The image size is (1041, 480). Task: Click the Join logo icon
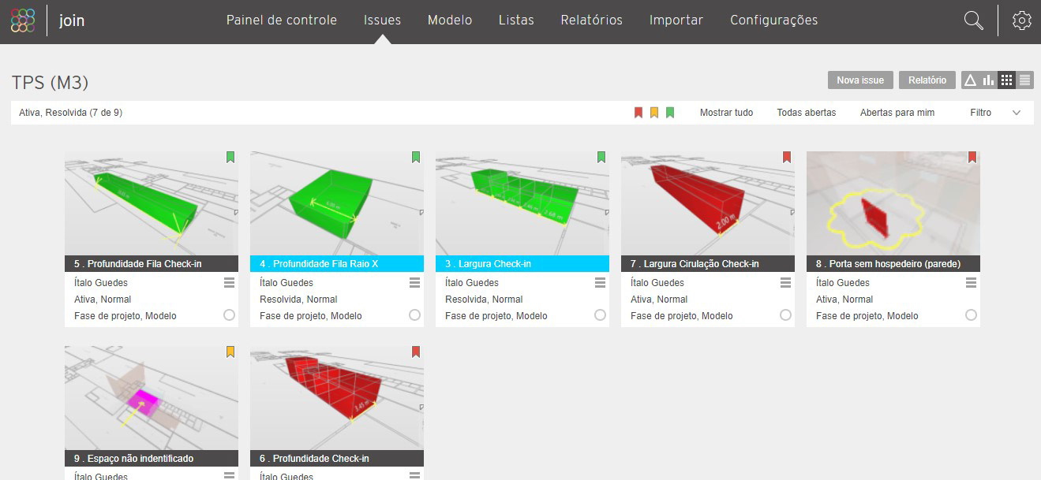pos(23,20)
